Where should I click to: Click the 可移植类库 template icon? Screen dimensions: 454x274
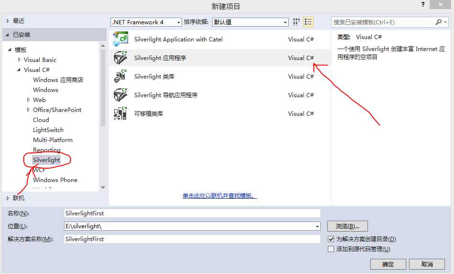120,113
